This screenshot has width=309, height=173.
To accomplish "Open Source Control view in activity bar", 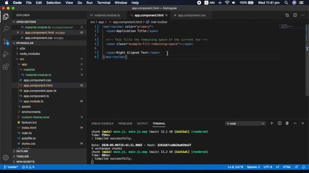I will click(6, 42).
